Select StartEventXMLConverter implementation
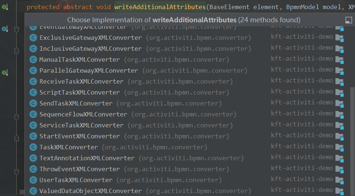Image resolution: width=355 pixels, height=196 pixels. (x=188, y=136)
